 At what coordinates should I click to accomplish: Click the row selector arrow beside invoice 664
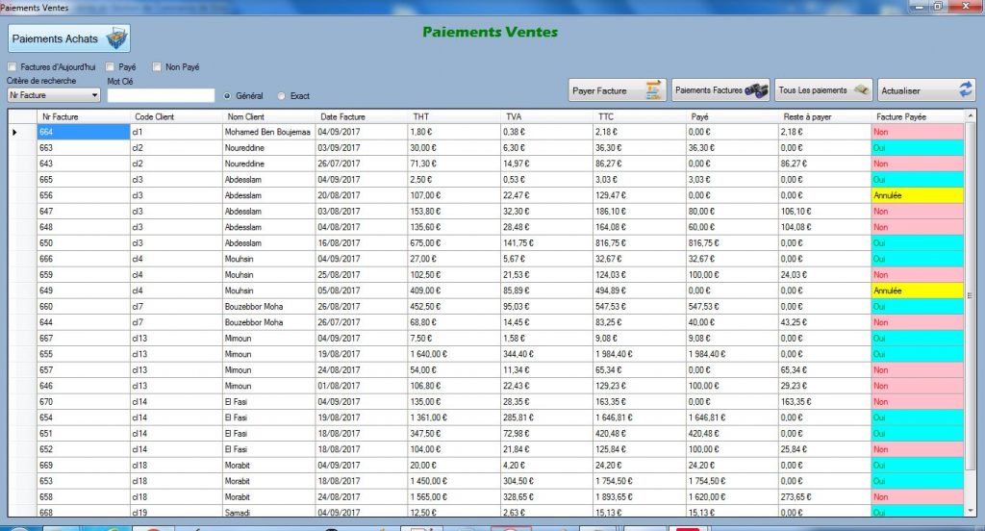(x=15, y=132)
